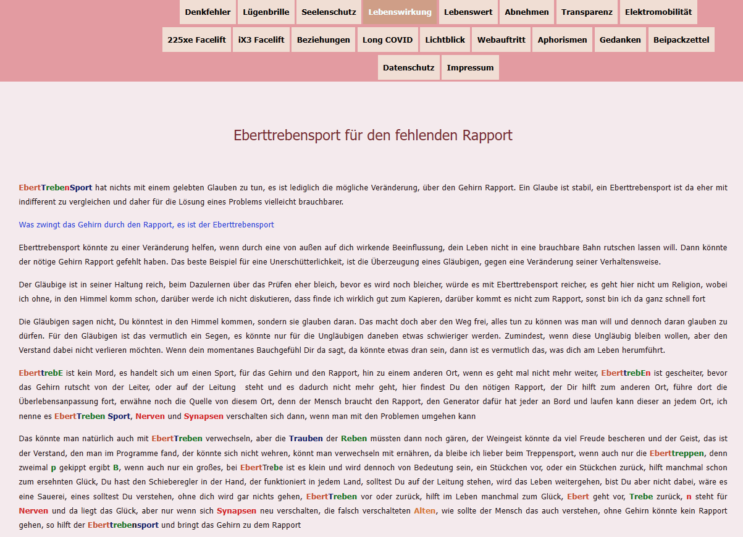The height and width of the screenshot is (537, 743).
Task: Open the Datenschutz page
Action: pos(408,67)
